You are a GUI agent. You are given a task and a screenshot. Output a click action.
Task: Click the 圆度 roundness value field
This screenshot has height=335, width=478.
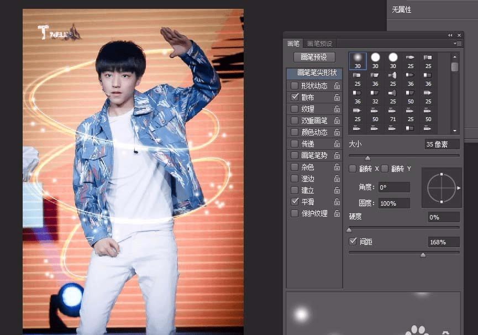[394, 203]
